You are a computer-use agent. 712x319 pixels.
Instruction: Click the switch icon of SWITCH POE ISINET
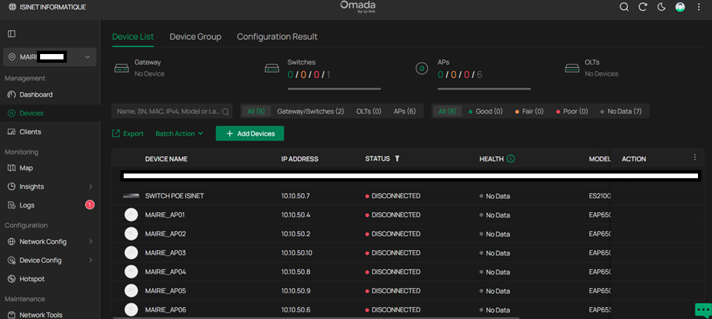coord(131,196)
